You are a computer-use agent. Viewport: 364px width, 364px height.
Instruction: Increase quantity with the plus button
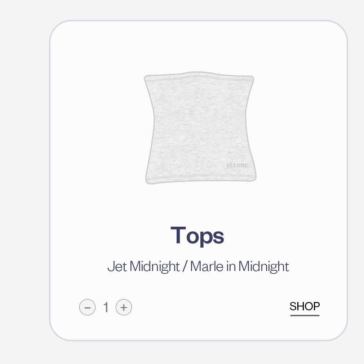point(124,307)
